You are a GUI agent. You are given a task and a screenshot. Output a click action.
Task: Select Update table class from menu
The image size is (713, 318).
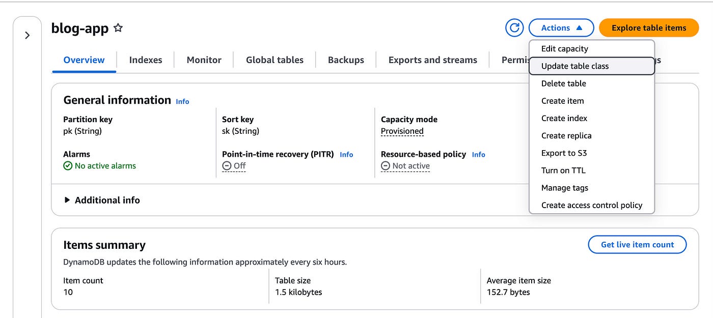point(575,66)
